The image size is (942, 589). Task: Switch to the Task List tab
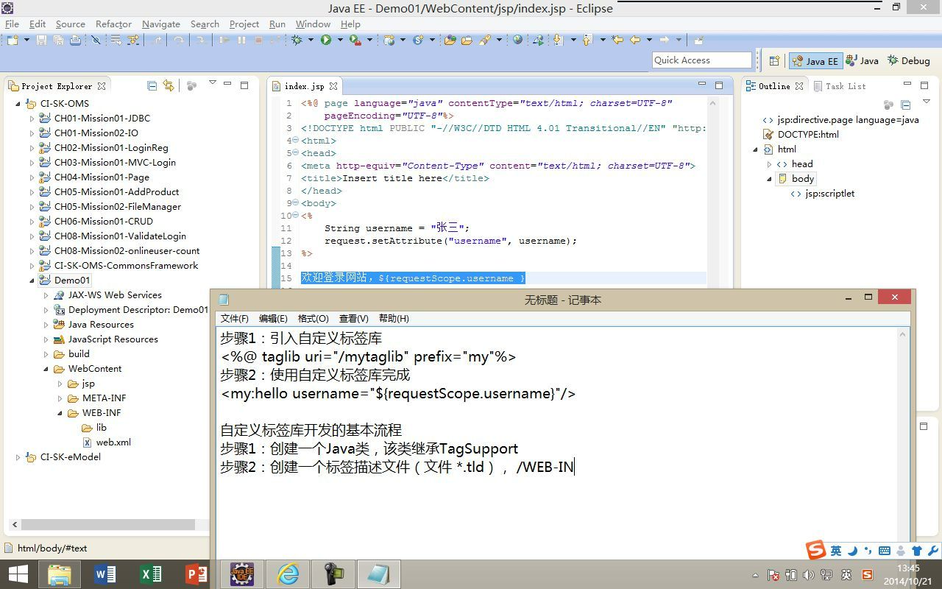pos(840,86)
